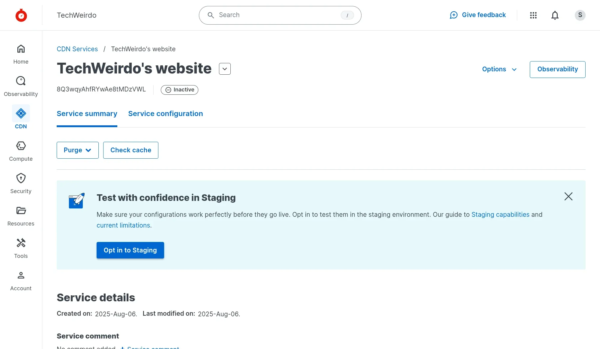Click the red Fastly stopwatch logo
Viewport: 600px width, 349px height.
(21, 15)
